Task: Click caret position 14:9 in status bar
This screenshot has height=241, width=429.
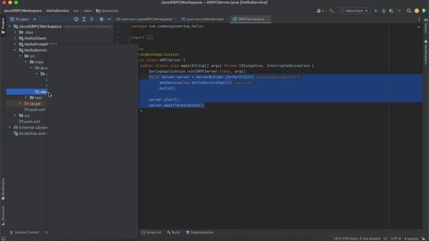Action: coord(357,238)
